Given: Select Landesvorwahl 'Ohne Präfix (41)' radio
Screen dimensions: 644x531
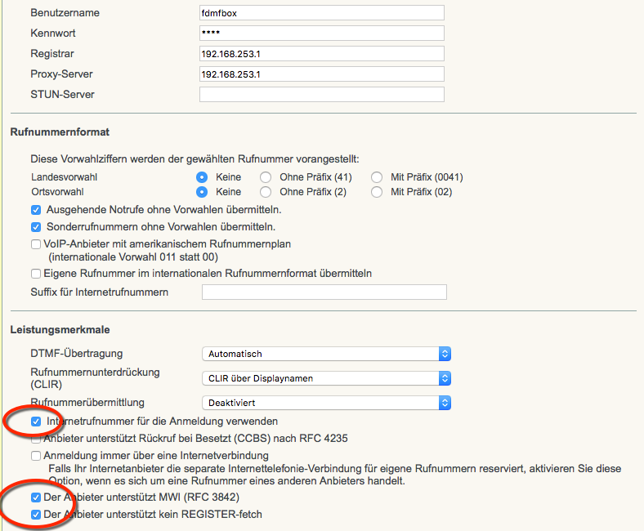Looking at the screenshot, I should coord(266,177).
